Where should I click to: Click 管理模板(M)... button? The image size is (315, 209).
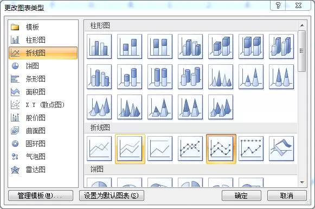pos(41,195)
